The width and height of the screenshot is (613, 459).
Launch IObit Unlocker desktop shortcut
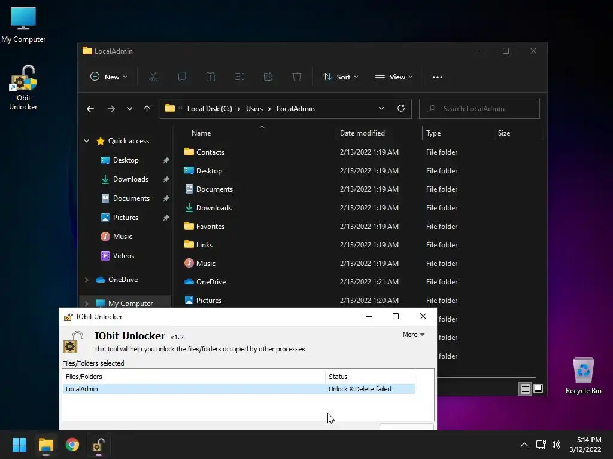(23, 88)
